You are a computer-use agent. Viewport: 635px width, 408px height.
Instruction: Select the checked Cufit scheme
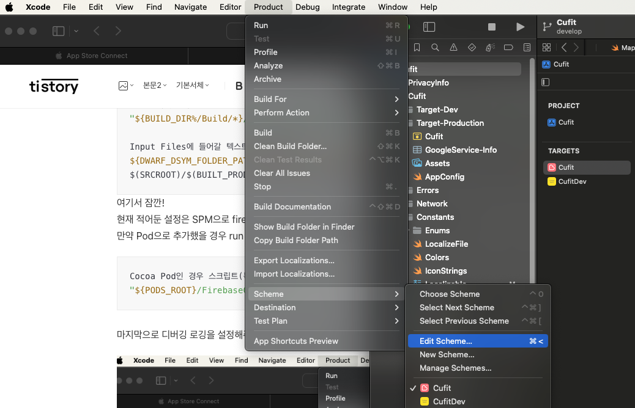point(478,388)
